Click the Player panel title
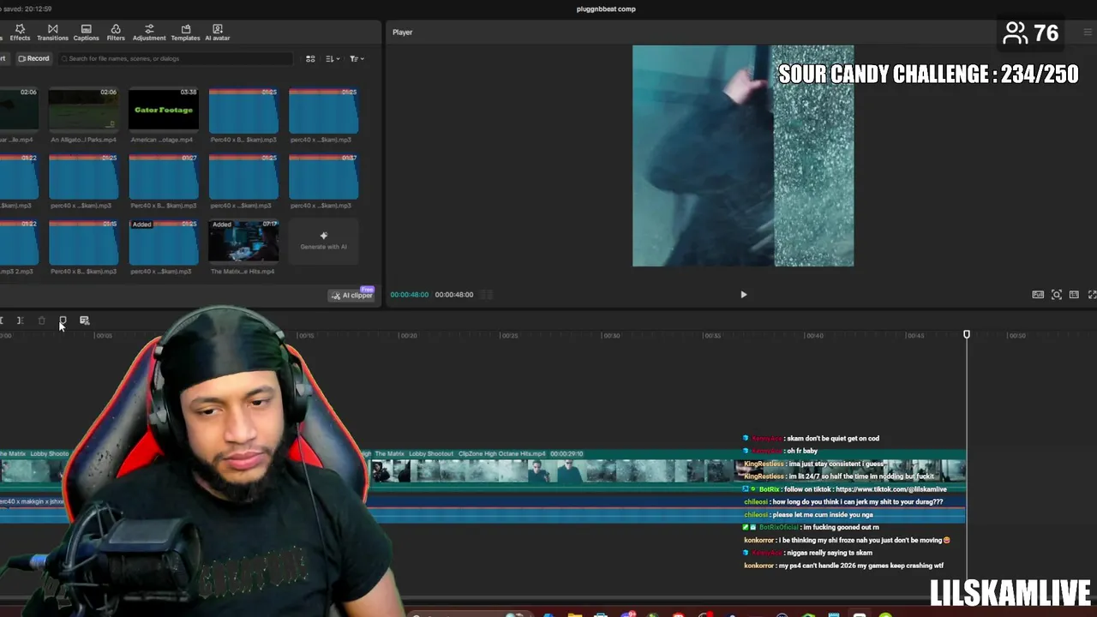The height and width of the screenshot is (617, 1097). pyautogui.click(x=402, y=33)
